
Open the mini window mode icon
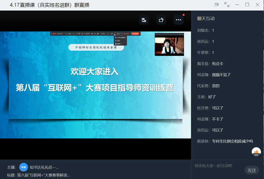[x=217, y=5]
